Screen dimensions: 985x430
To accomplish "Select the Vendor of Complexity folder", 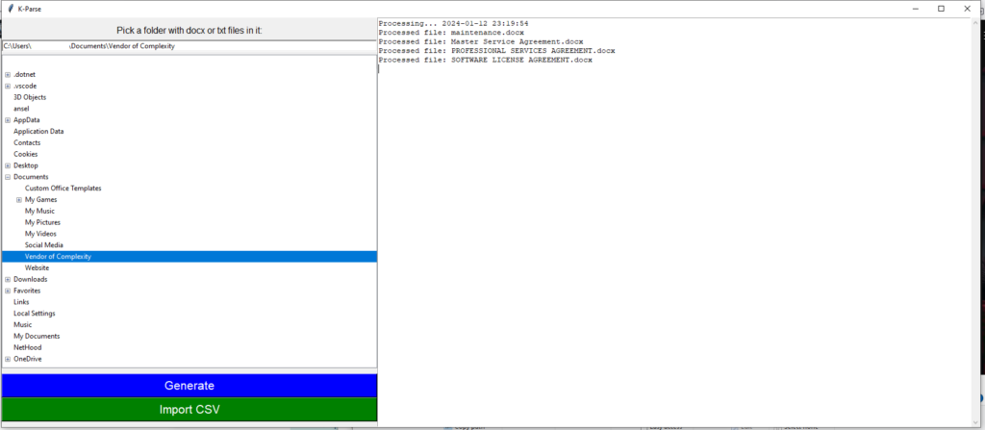I will [58, 257].
